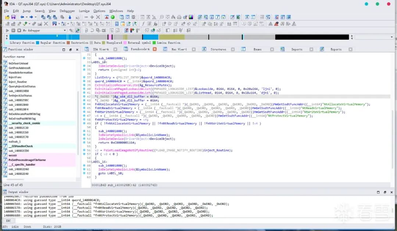
Task: Open the Edit menu
Action: (16, 11)
